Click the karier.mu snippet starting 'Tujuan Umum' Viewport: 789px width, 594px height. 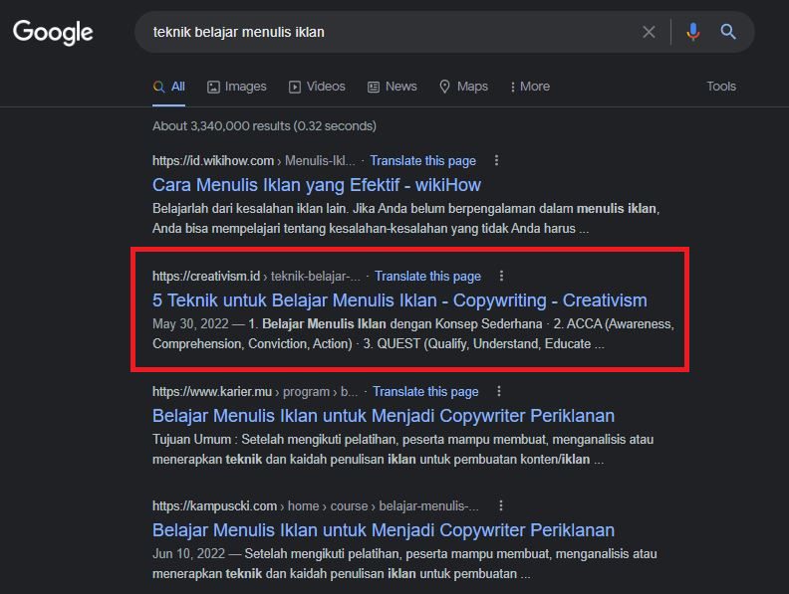tap(403, 450)
